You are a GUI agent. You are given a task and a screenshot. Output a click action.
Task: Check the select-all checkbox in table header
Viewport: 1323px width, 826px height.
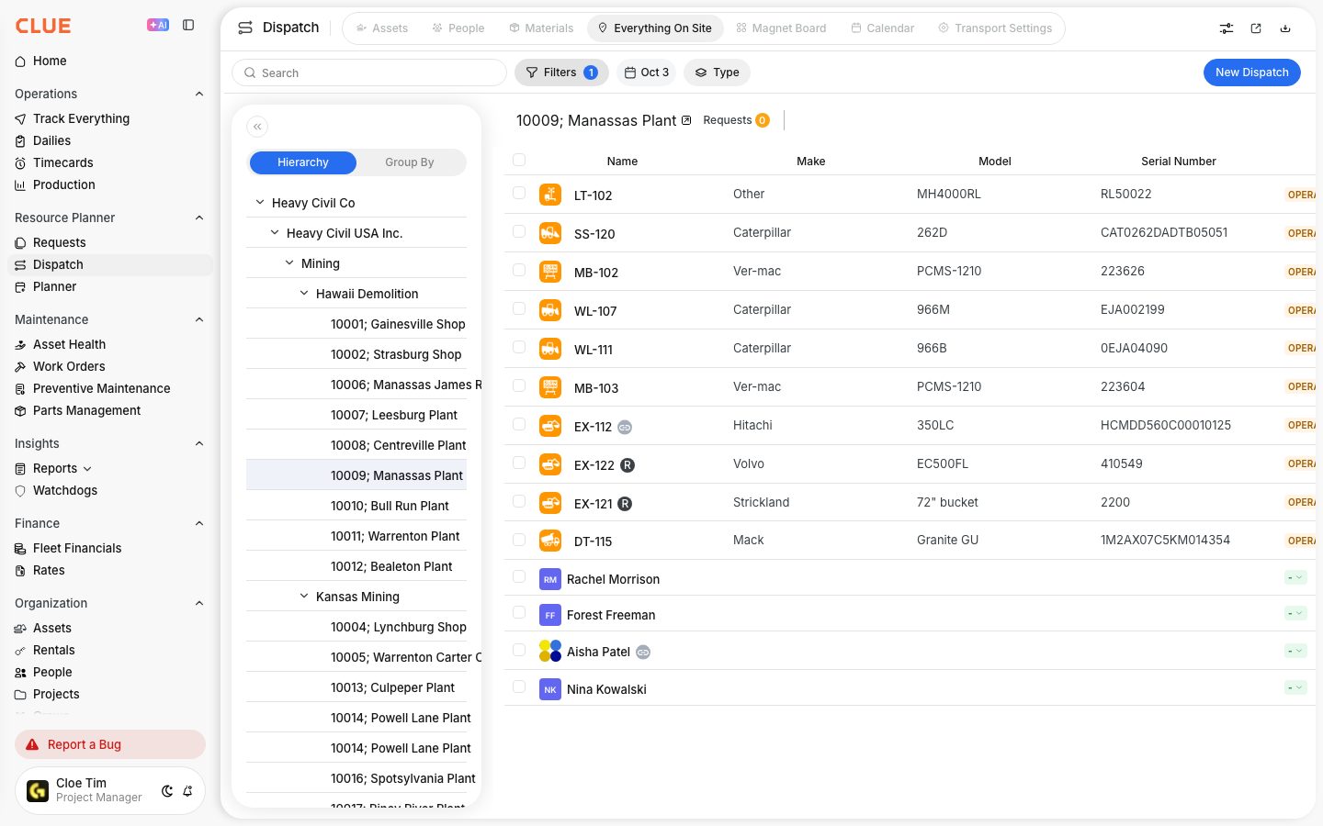(519, 160)
